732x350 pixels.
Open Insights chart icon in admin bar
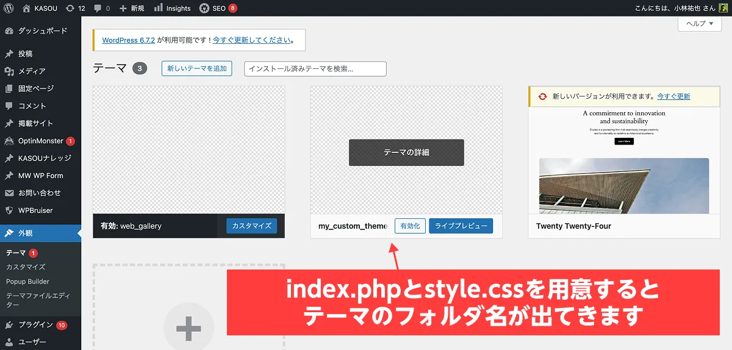159,9
